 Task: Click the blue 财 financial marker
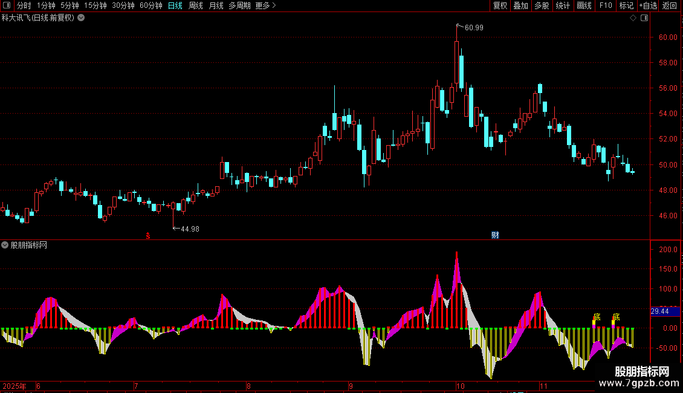click(x=495, y=235)
